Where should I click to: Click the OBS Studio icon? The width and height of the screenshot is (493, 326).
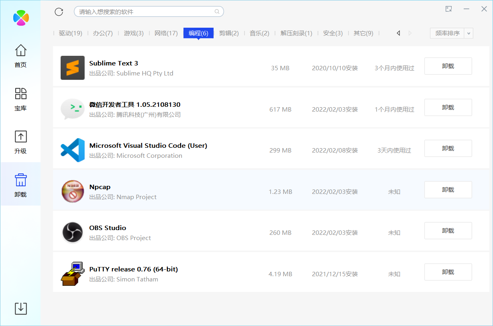[73, 232]
